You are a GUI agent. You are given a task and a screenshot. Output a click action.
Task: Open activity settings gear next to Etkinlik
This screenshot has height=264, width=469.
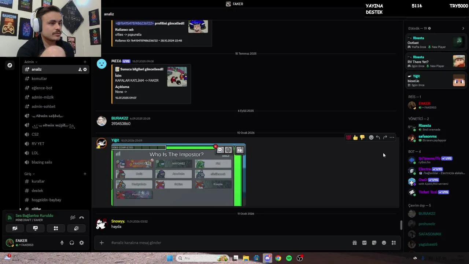point(429,28)
